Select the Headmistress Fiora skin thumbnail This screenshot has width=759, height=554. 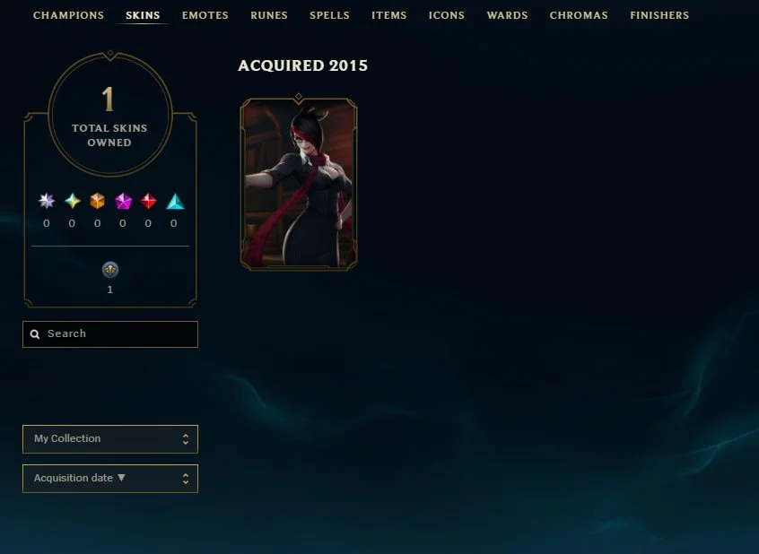click(299, 183)
